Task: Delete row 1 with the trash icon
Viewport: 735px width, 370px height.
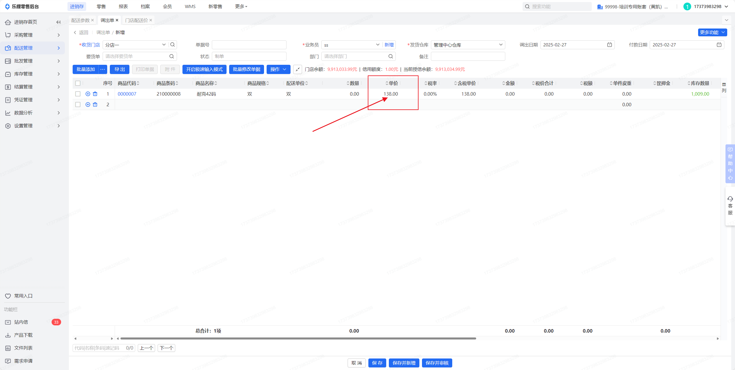Action: [95, 94]
